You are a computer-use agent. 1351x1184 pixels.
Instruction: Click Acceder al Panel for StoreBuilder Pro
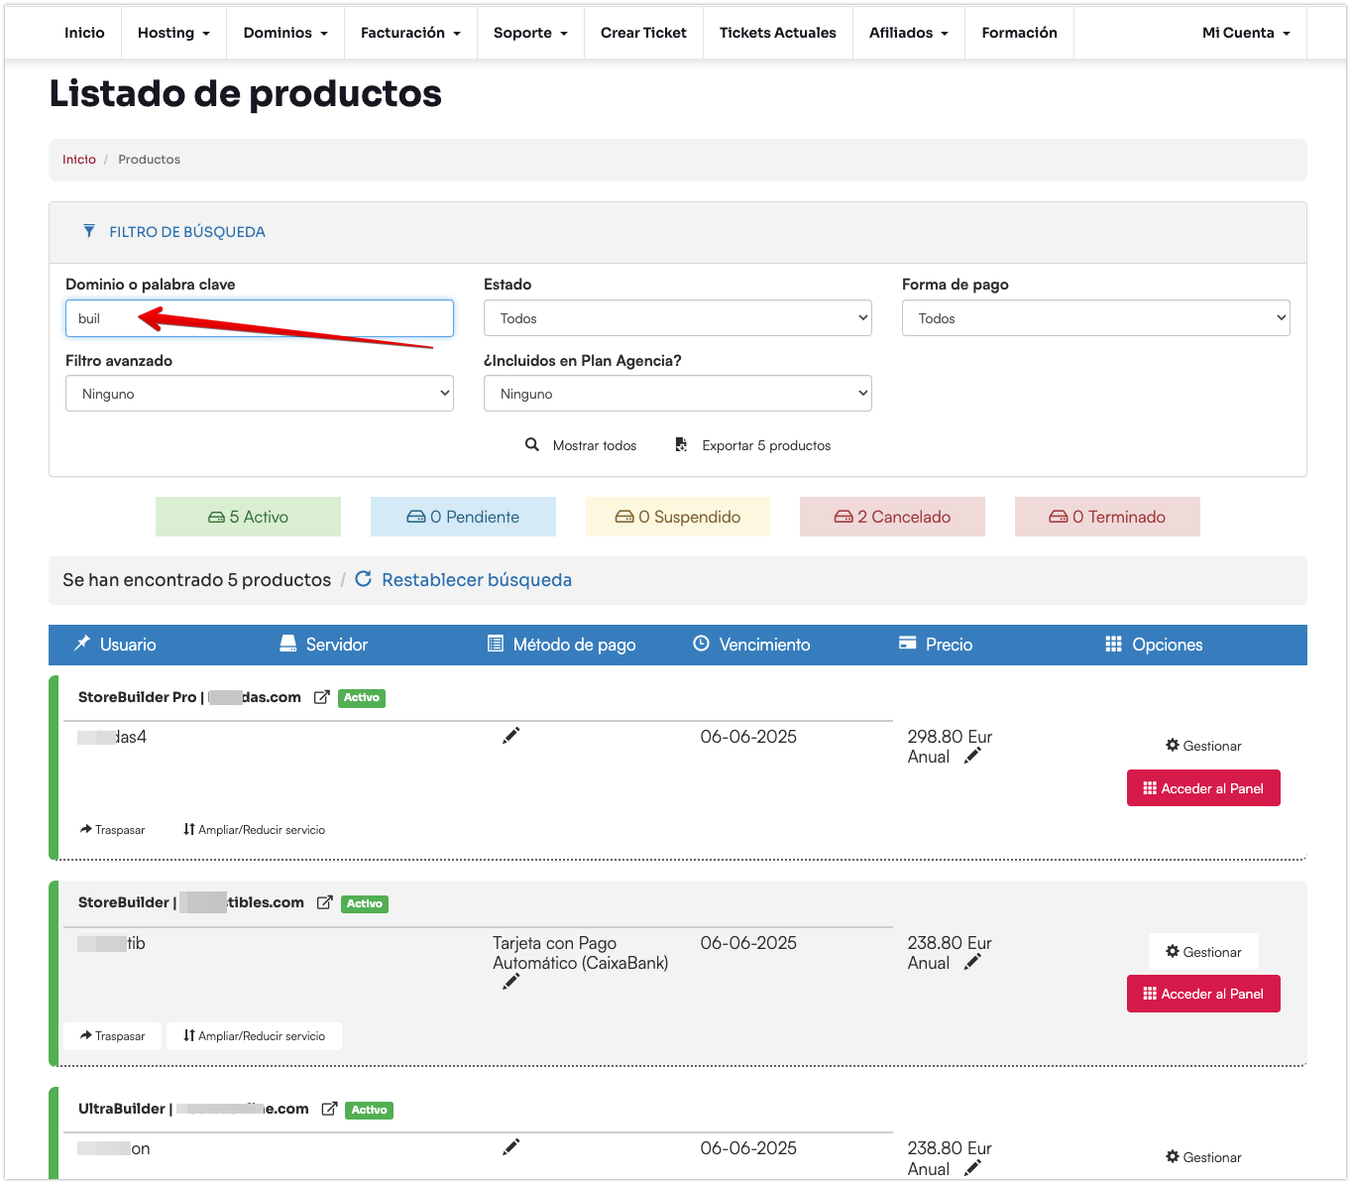(1203, 788)
